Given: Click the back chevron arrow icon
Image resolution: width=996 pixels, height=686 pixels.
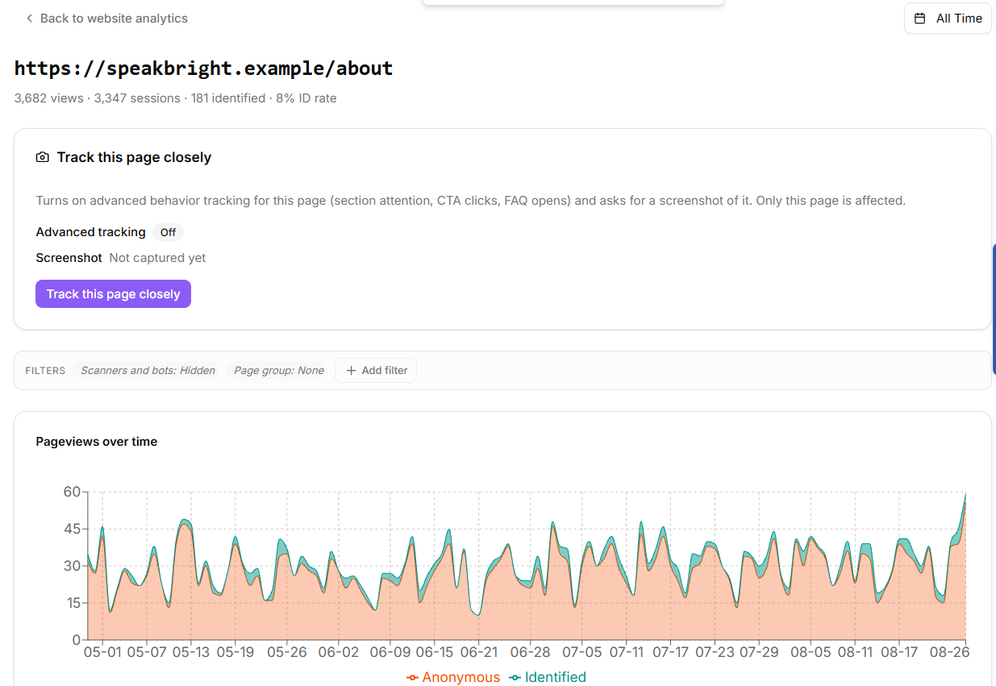Looking at the screenshot, I should (x=30, y=19).
